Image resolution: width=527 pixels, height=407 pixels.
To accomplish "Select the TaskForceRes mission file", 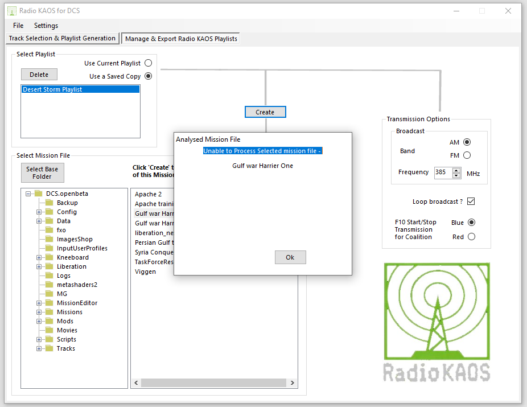I will [154, 262].
